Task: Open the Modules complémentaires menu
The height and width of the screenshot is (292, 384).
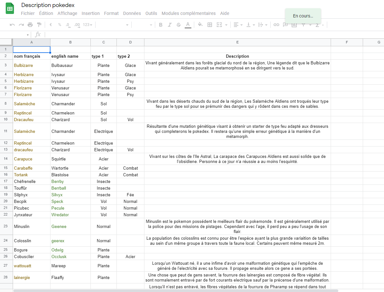Action: point(189,13)
